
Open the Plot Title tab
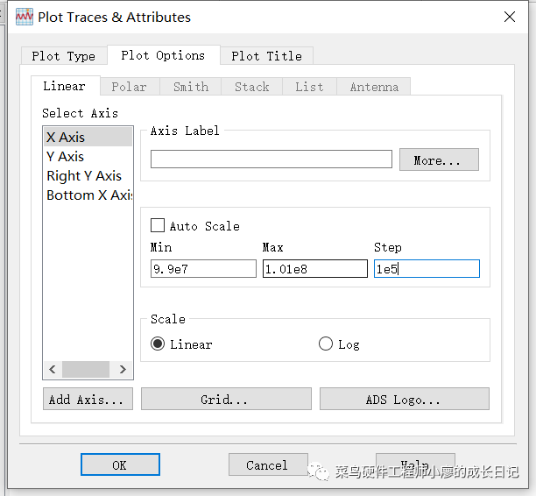[266, 56]
